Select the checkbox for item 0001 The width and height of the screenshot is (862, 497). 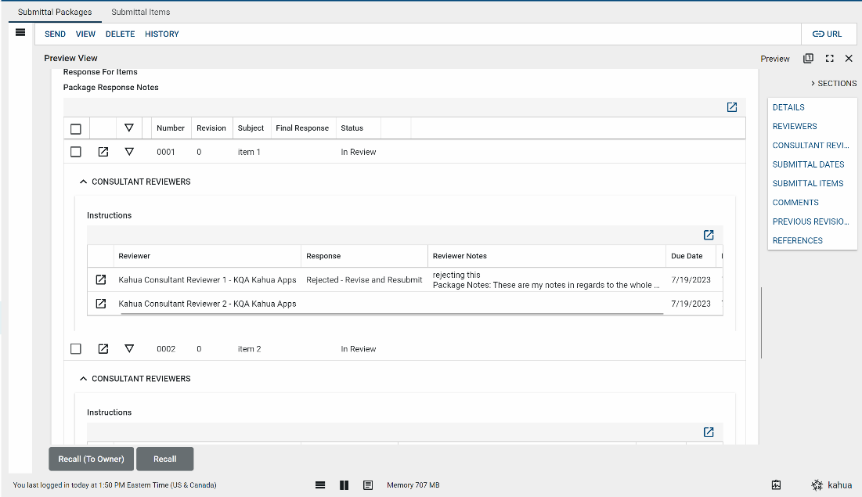click(x=76, y=152)
